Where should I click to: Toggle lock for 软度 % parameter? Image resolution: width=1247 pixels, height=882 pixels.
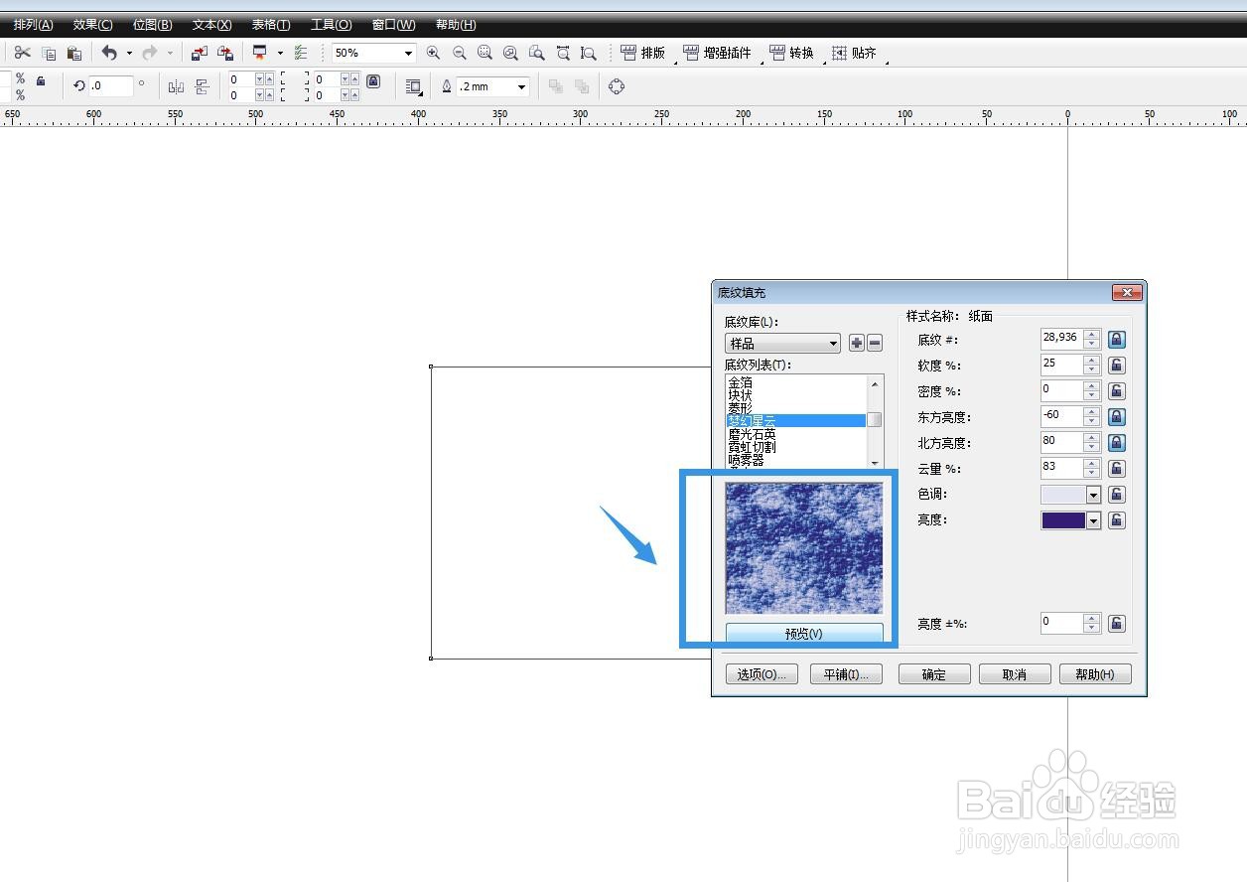(x=1116, y=366)
